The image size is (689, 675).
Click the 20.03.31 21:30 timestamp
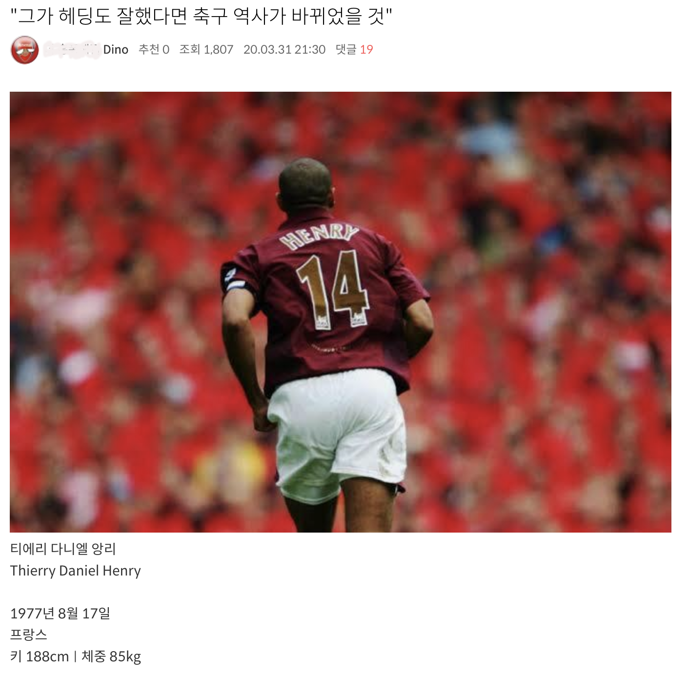(x=284, y=49)
